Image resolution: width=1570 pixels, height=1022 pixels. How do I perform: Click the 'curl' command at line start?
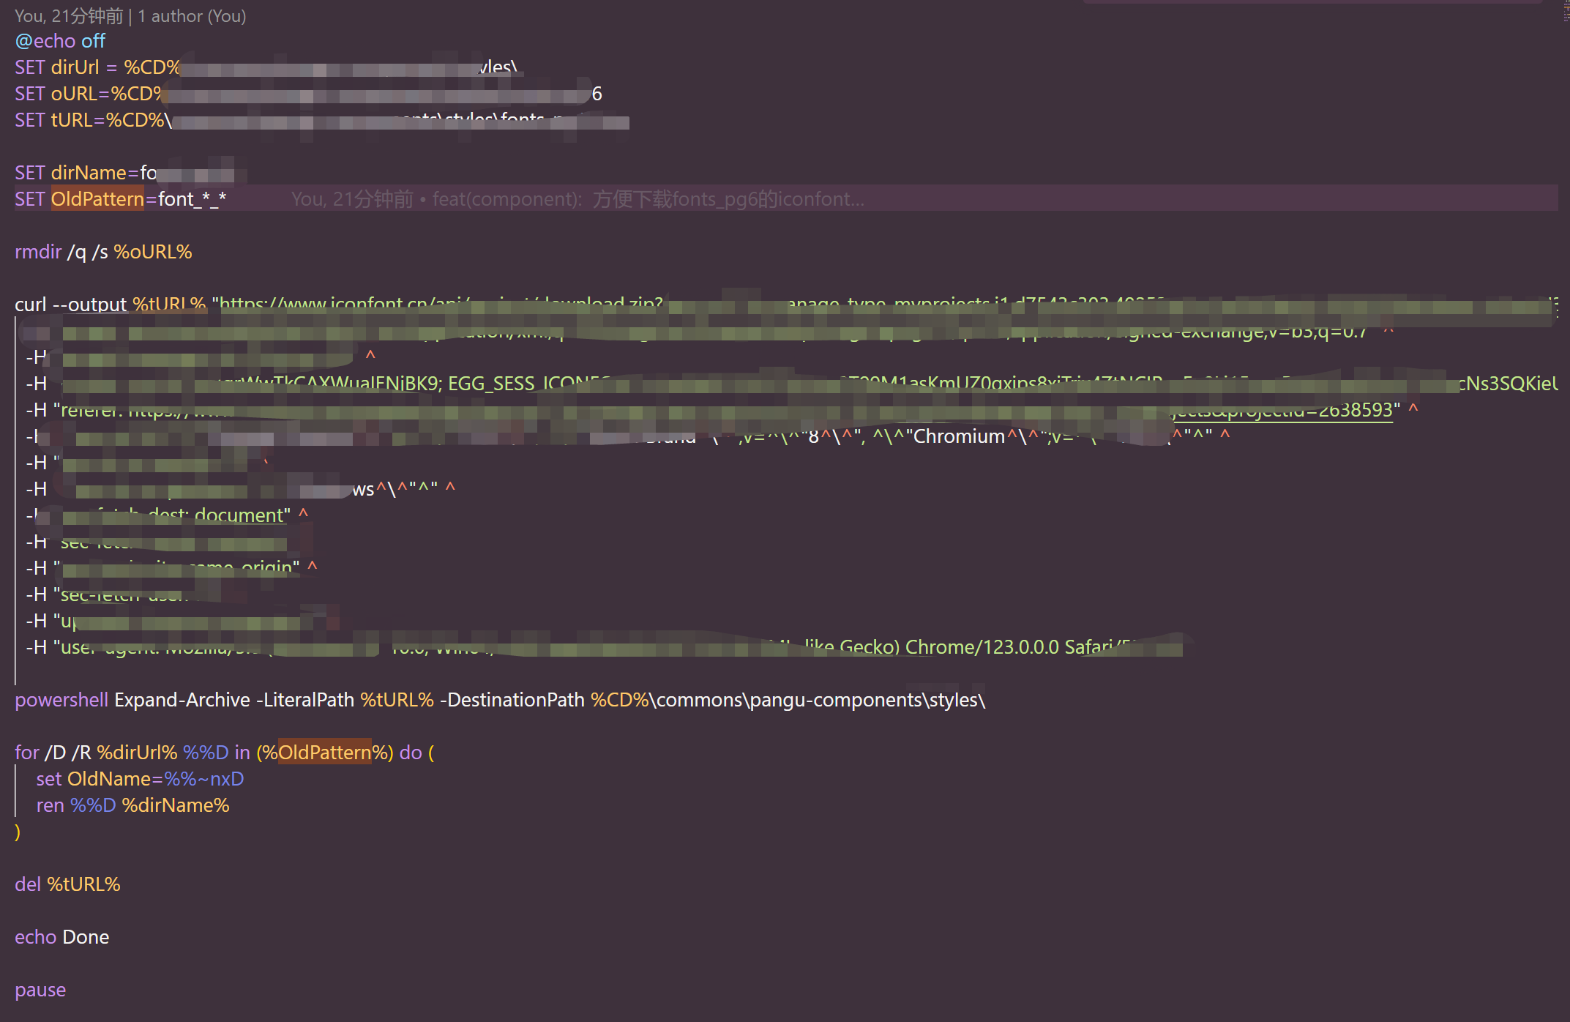pos(30,305)
